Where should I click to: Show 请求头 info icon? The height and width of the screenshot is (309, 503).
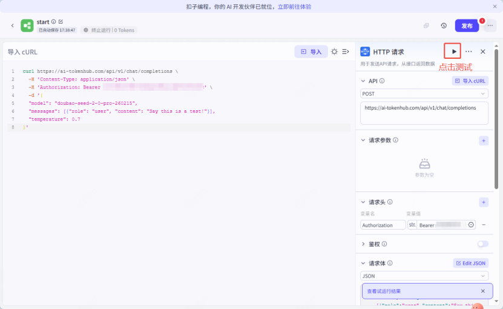tap(390, 202)
